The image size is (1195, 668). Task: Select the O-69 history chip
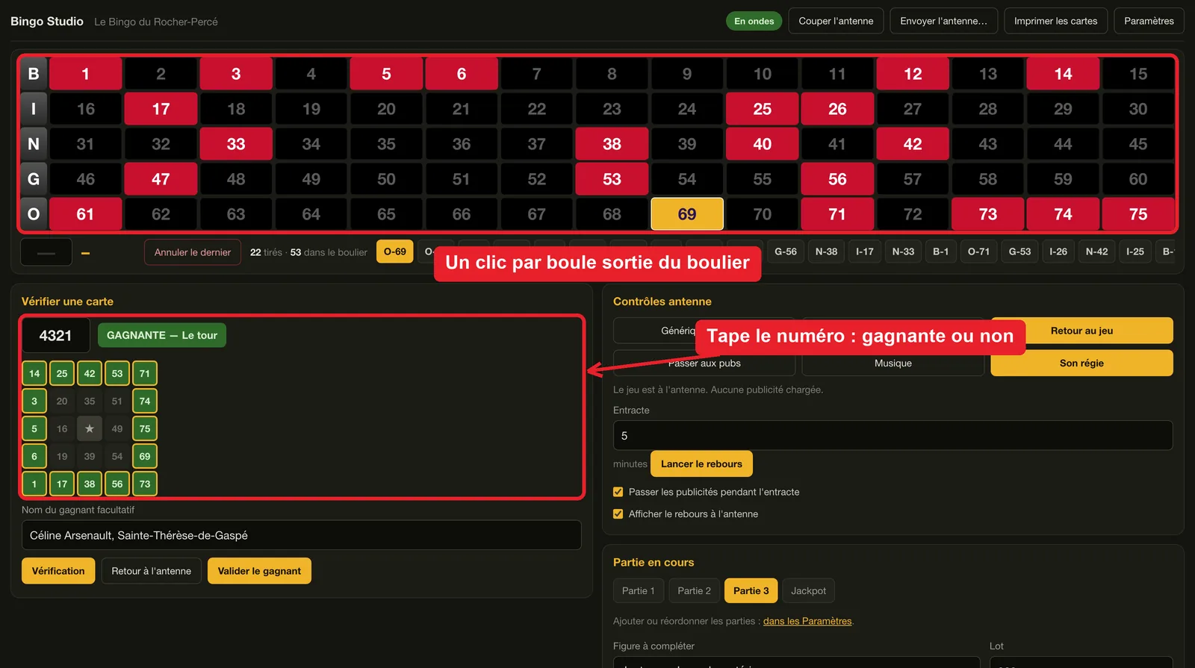click(x=395, y=252)
